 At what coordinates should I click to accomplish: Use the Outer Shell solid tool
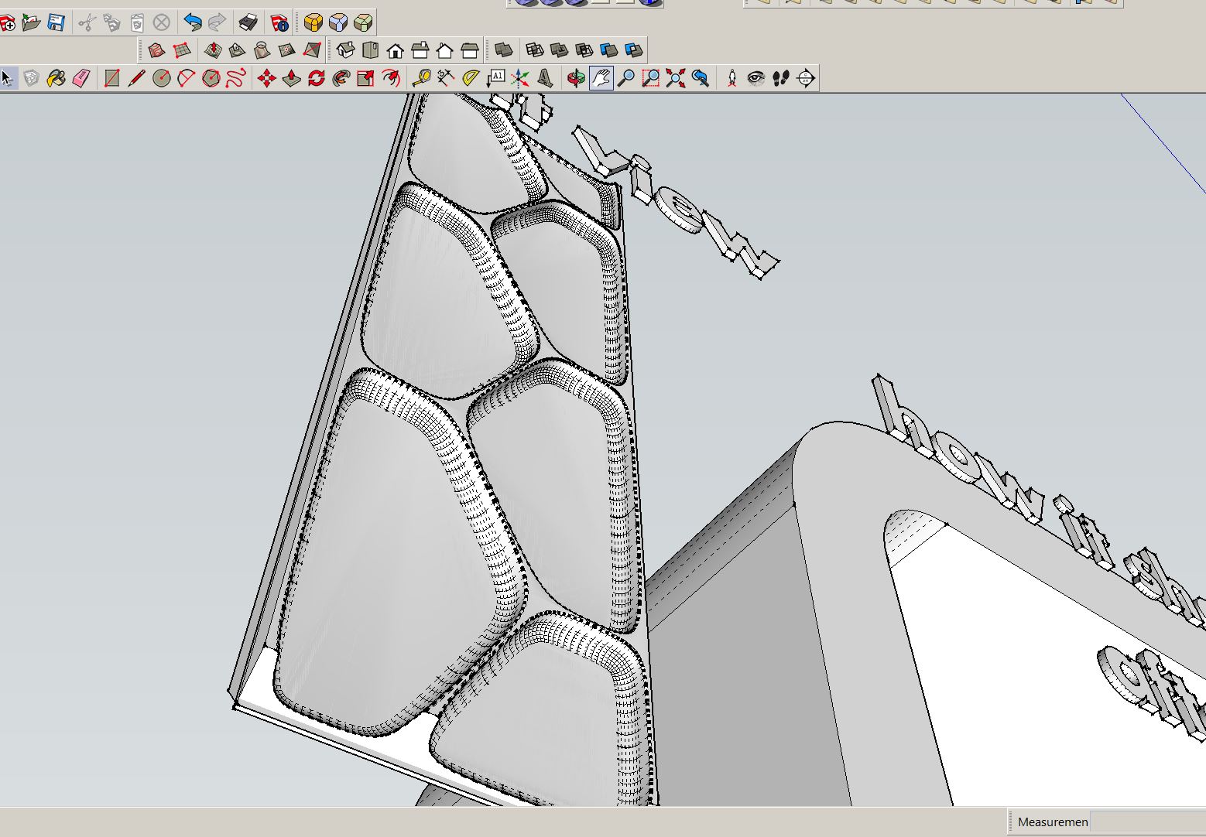point(504,50)
